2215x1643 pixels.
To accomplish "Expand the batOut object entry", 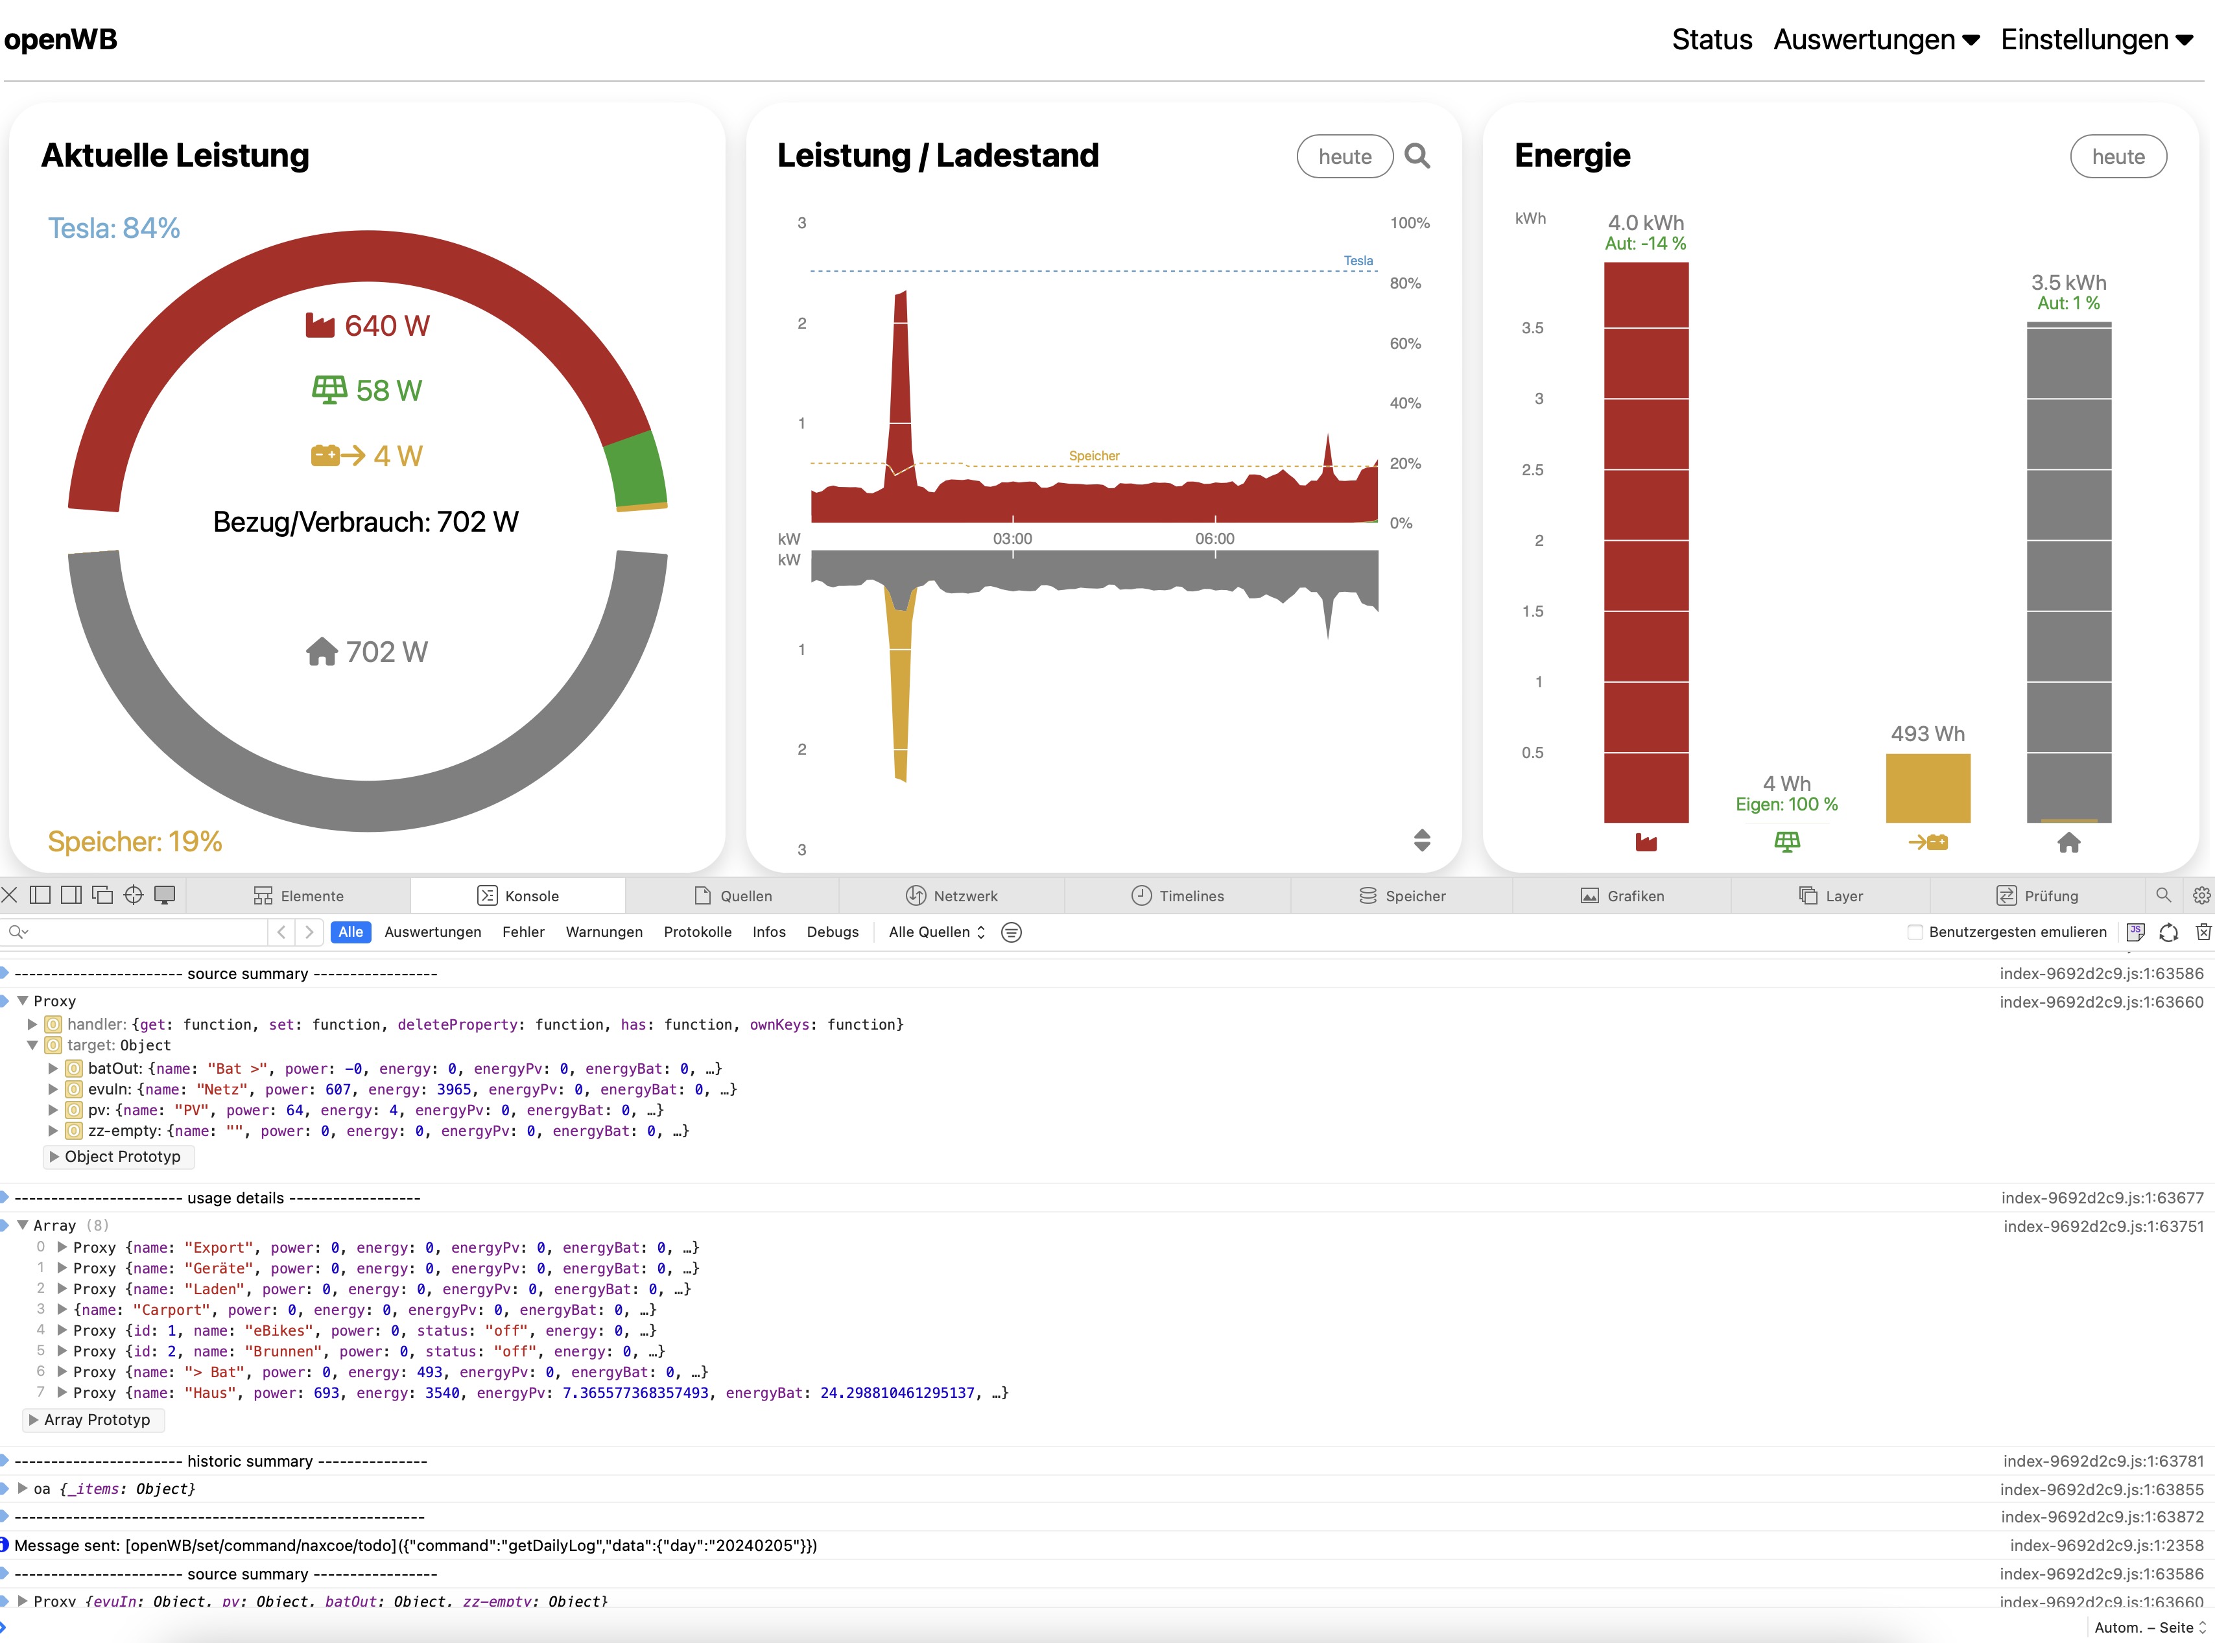I will point(54,1068).
